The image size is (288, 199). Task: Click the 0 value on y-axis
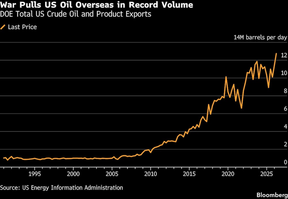pos(285,162)
